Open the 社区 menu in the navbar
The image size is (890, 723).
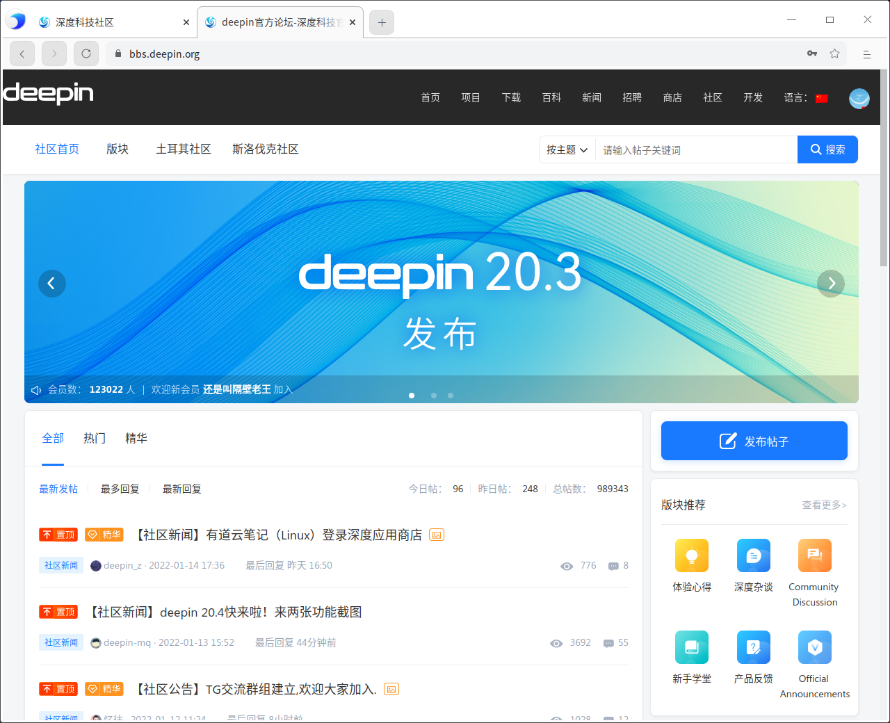tap(713, 98)
